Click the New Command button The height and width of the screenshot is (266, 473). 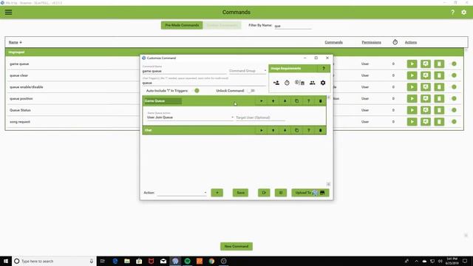(236, 246)
